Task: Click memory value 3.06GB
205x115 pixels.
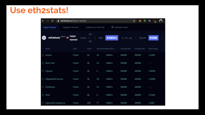Action: (152, 71)
